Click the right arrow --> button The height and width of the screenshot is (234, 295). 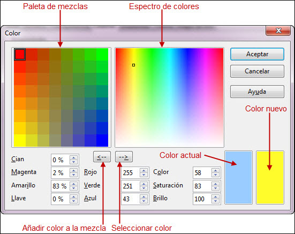point(124,157)
